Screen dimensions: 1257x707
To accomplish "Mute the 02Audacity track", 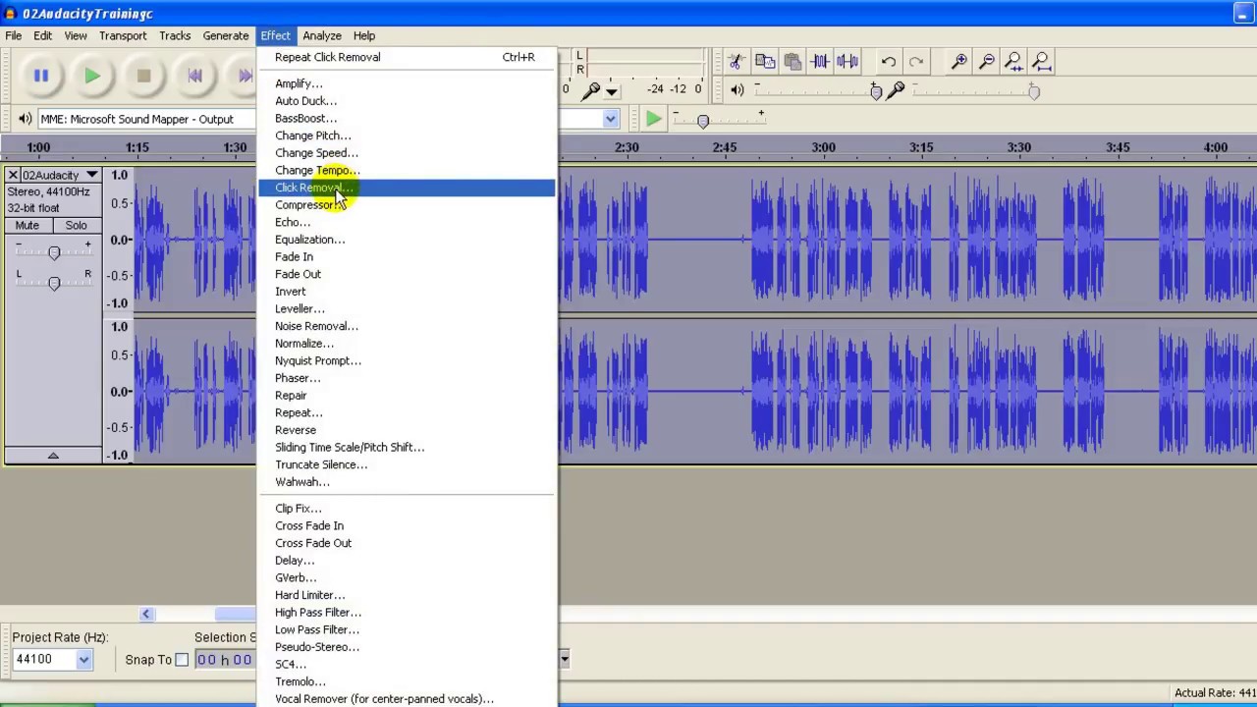I will coord(27,225).
